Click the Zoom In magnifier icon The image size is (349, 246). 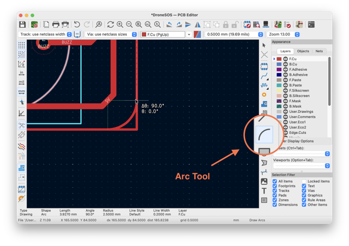pyautogui.click(x=120, y=24)
